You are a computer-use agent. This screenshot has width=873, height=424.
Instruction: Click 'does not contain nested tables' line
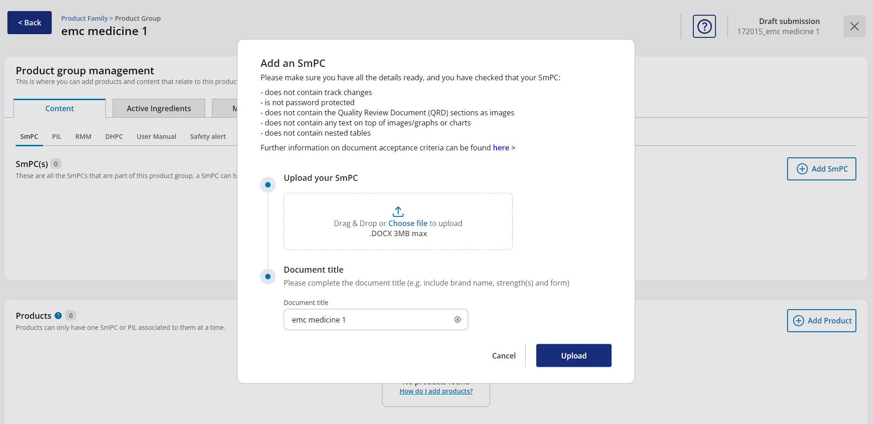tap(315, 133)
